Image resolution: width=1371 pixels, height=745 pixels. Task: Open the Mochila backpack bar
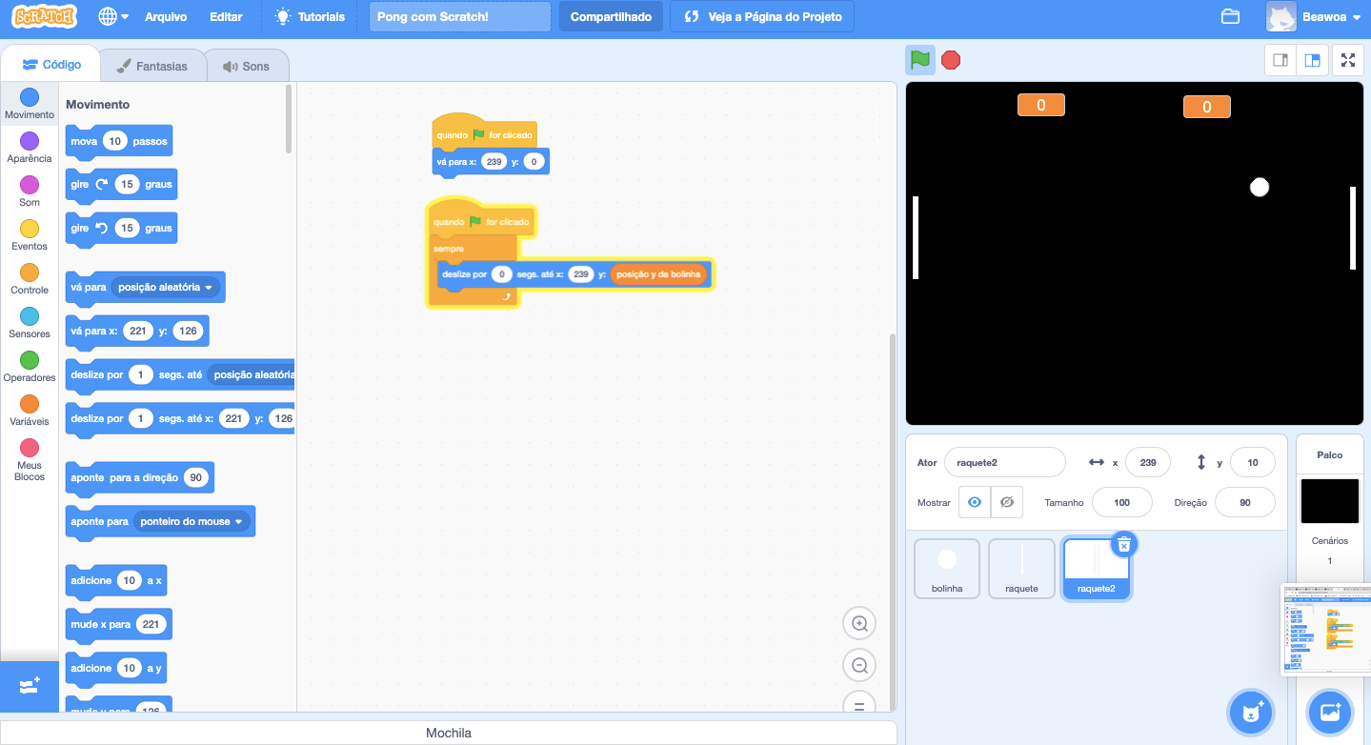pyautogui.click(x=448, y=733)
